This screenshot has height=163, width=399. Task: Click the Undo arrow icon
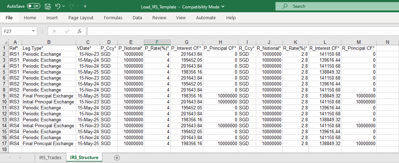[x=58, y=6]
